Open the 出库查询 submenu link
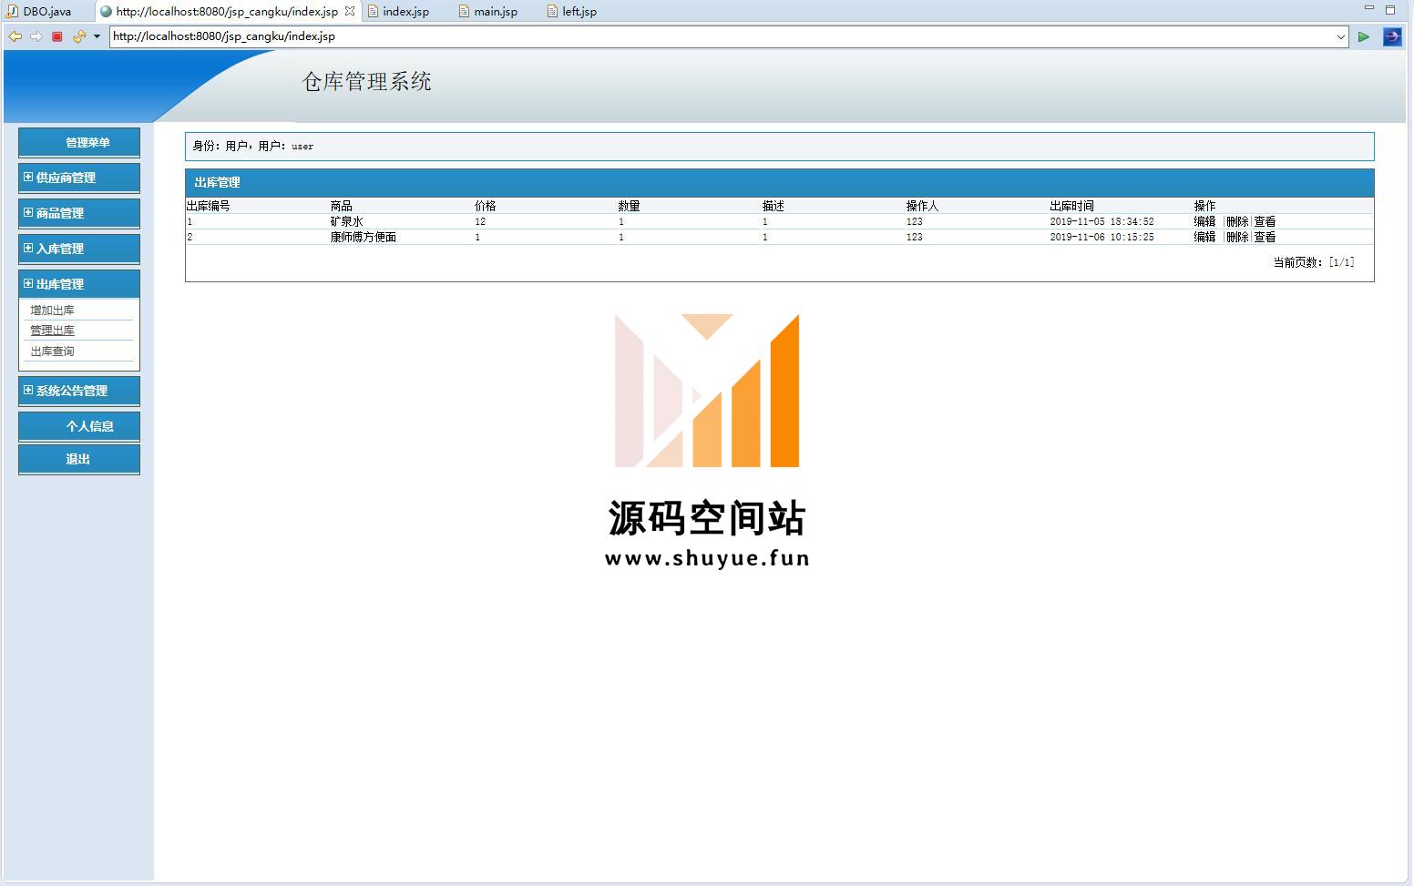This screenshot has height=886, width=1414. click(x=53, y=351)
